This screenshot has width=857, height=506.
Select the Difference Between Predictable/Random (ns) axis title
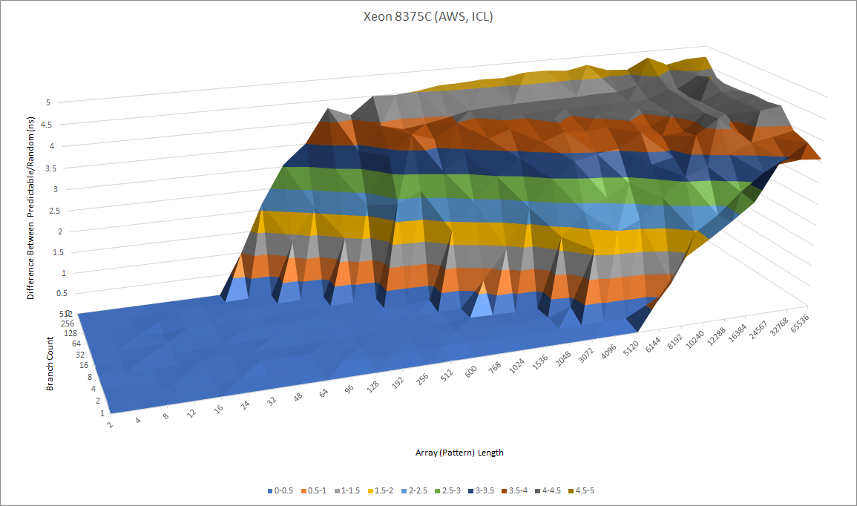tap(31, 208)
